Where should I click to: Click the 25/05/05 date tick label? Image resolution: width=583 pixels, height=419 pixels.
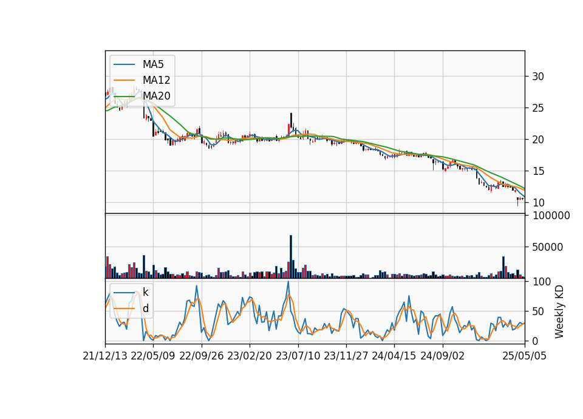[x=525, y=356]
